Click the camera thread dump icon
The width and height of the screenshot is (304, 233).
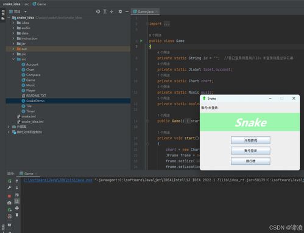9,203
